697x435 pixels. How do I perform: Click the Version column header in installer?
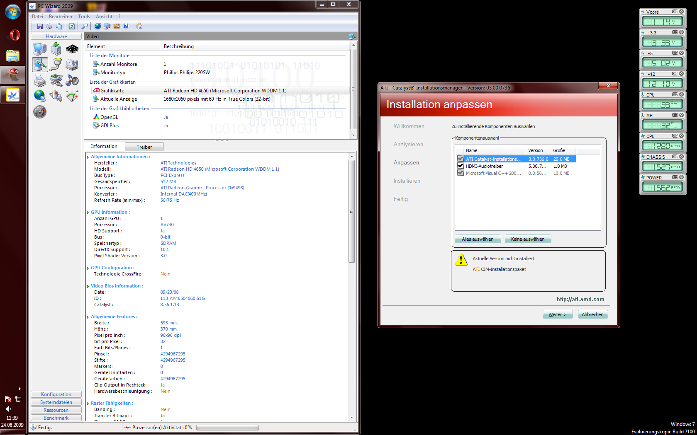pyautogui.click(x=538, y=150)
